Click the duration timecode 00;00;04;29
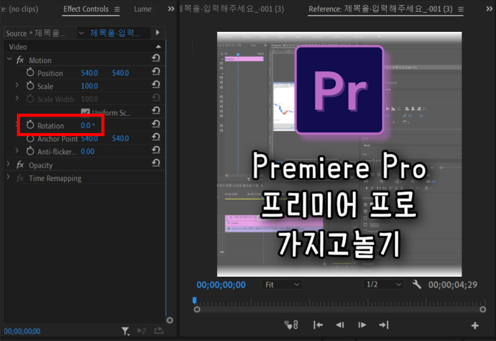496x341 pixels. pyautogui.click(x=453, y=285)
